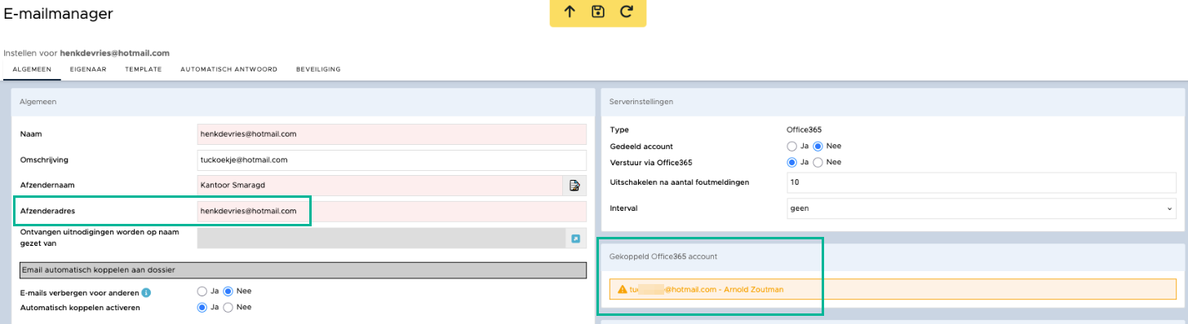Viewport: 1188px width, 324px height.
Task: Select Ja for Gedeeld account
Action: point(791,146)
